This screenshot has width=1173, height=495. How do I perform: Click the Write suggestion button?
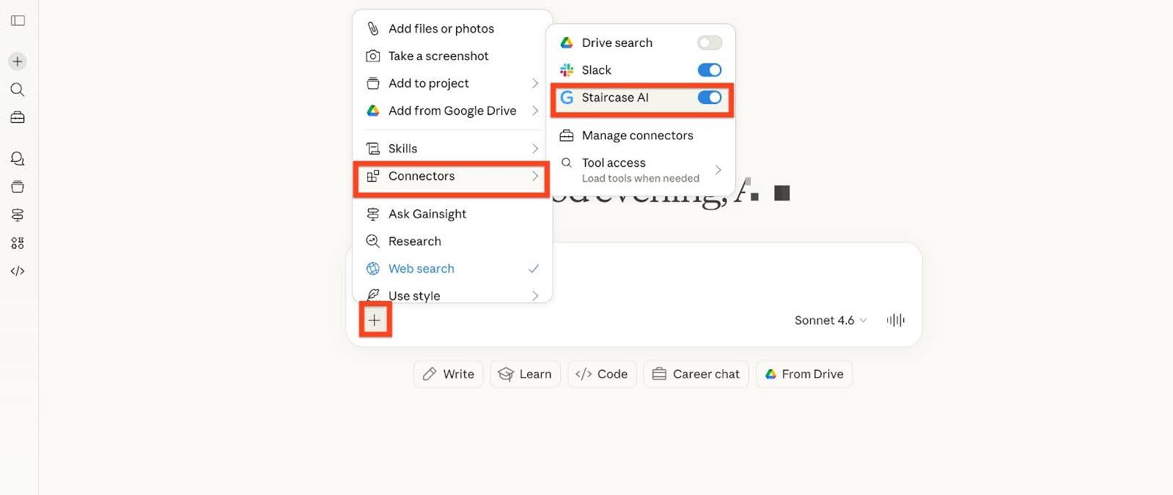[448, 374]
